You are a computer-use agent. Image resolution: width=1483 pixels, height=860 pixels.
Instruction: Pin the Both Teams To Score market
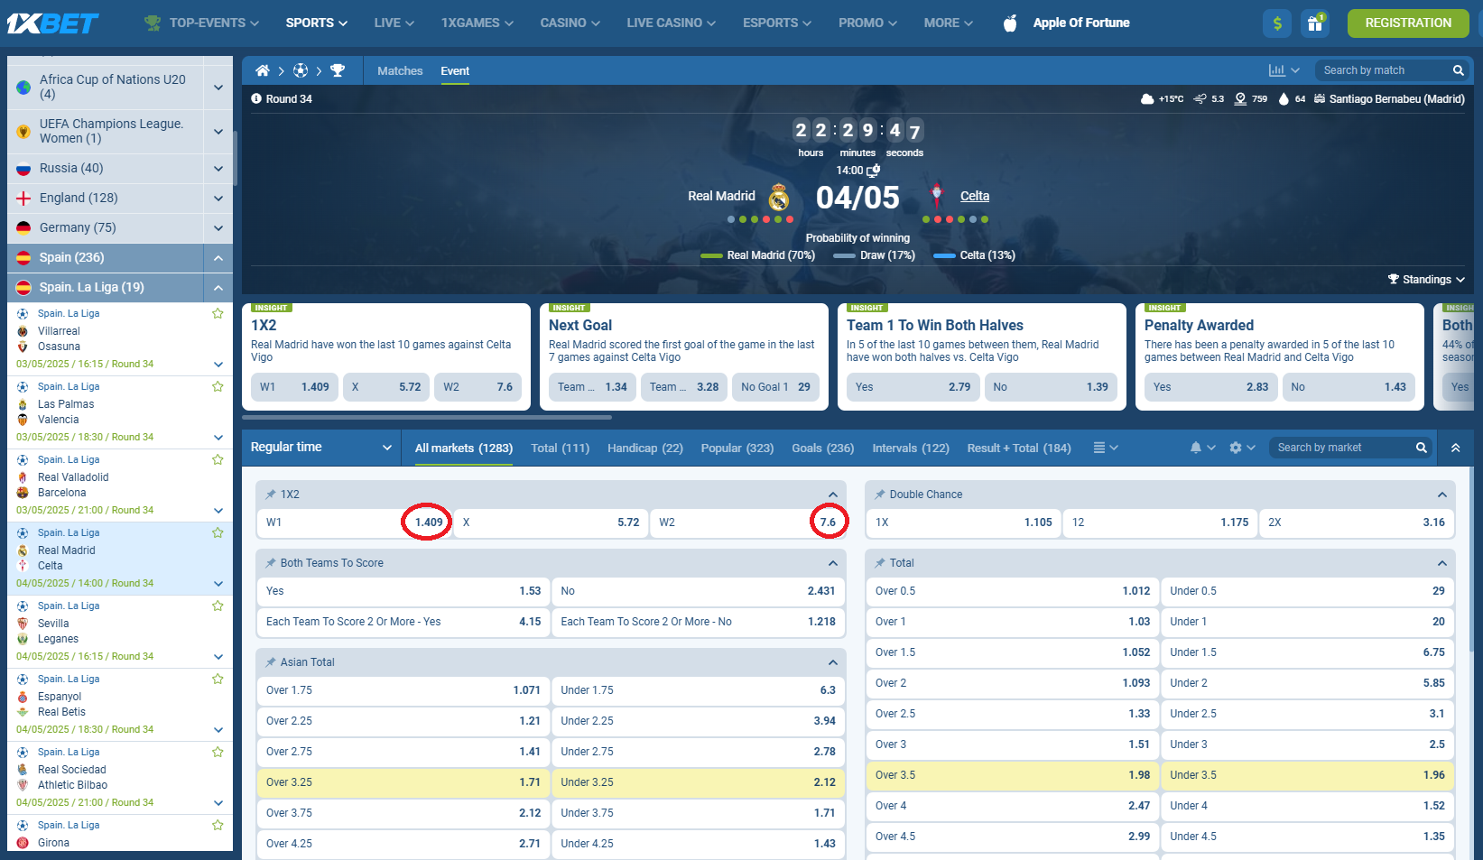point(270,563)
